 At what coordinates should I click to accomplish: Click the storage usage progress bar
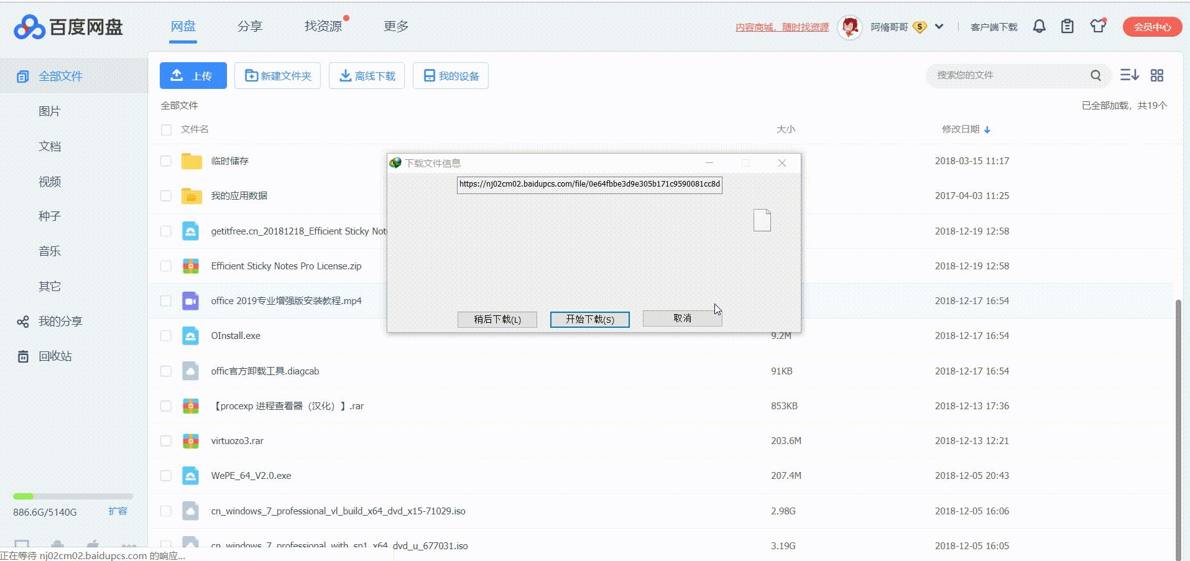[73, 496]
